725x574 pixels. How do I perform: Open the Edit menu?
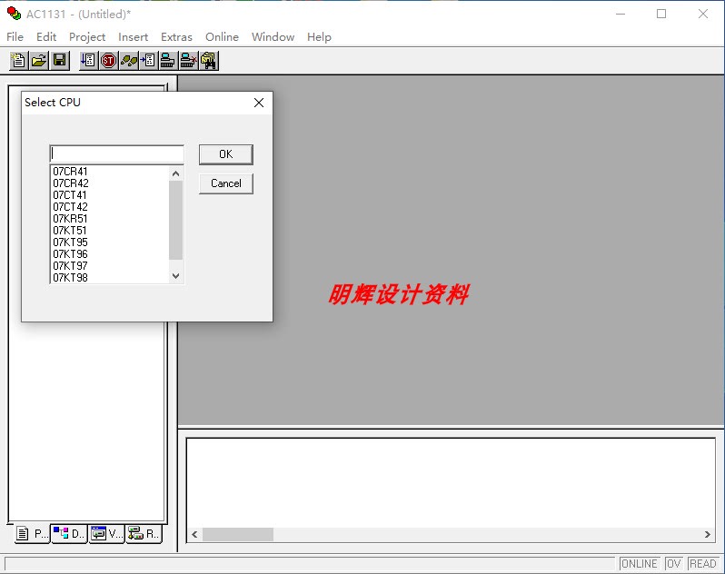pos(46,37)
